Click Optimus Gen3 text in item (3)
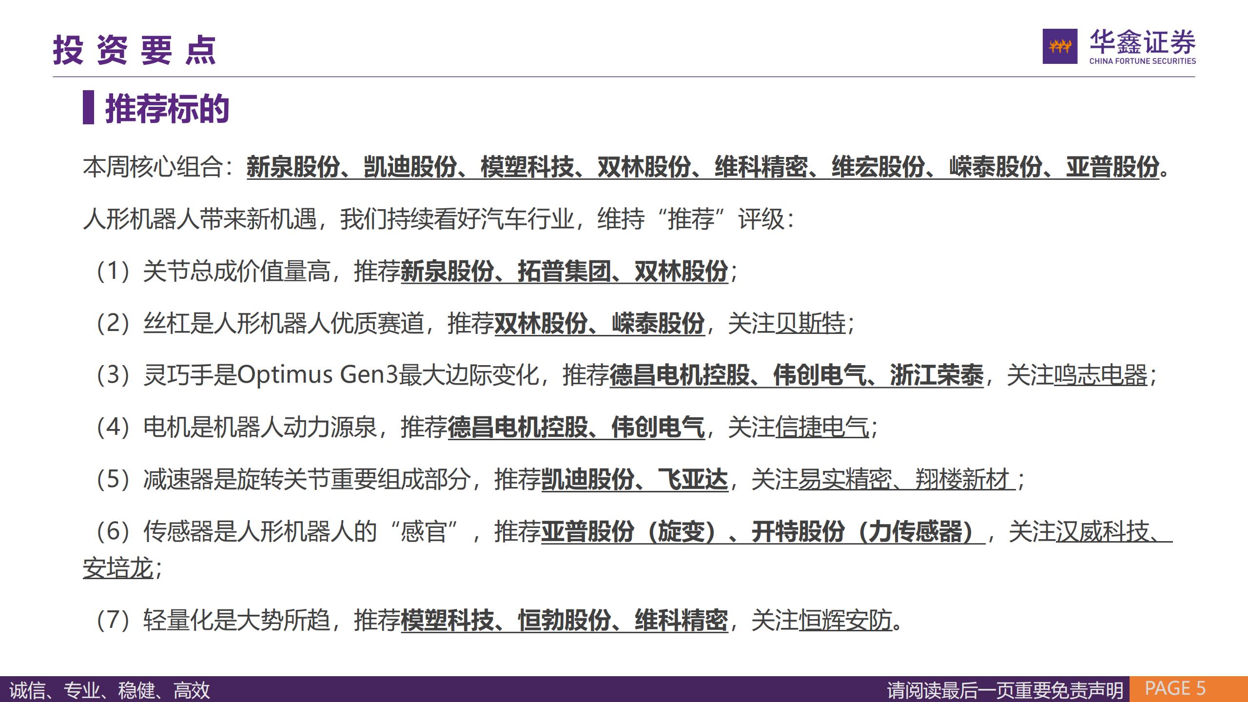 (318, 375)
